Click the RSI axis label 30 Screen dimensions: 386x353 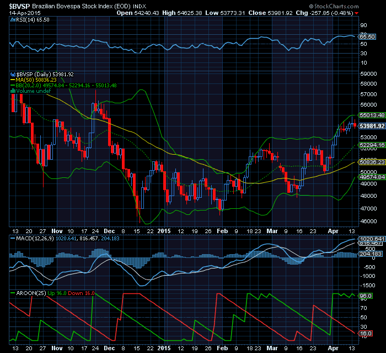click(363, 53)
